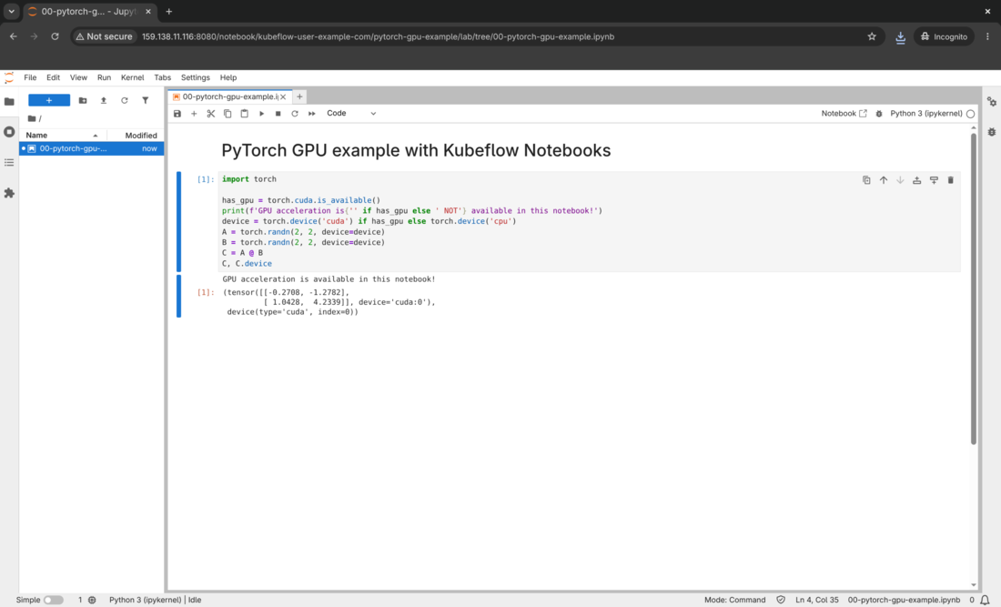Collapse the code cell via blue bar
1001x607 pixels.
[x=178, y=221]
